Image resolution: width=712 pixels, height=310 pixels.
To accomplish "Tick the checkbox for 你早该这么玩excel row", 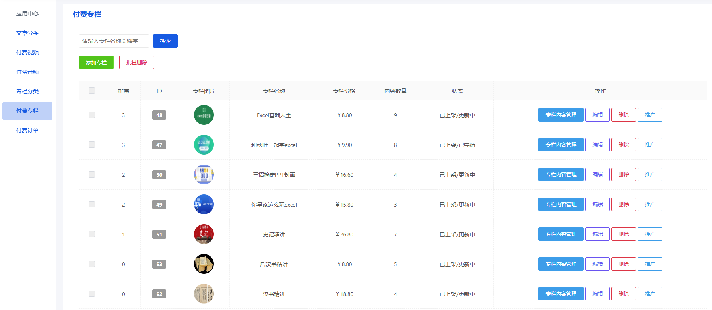I will point(92,204).
